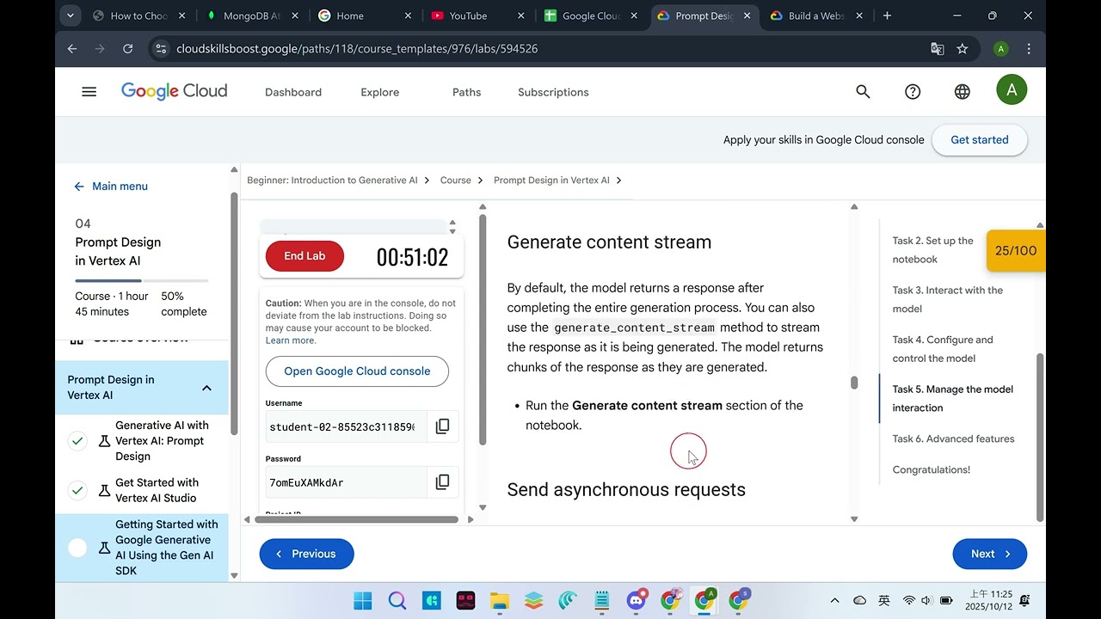Open the Explore nav item
Viewport: 1101px width, 619px height.
tap(380, 92)
